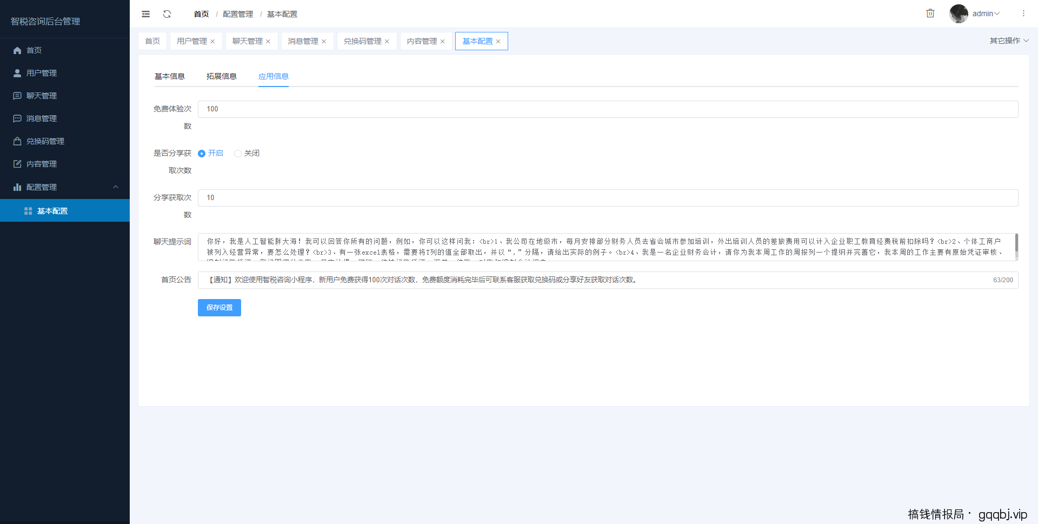Switch to the 基本信息 tab
Viewport: 1038px width, 524px height.
(x=170, y=76)
